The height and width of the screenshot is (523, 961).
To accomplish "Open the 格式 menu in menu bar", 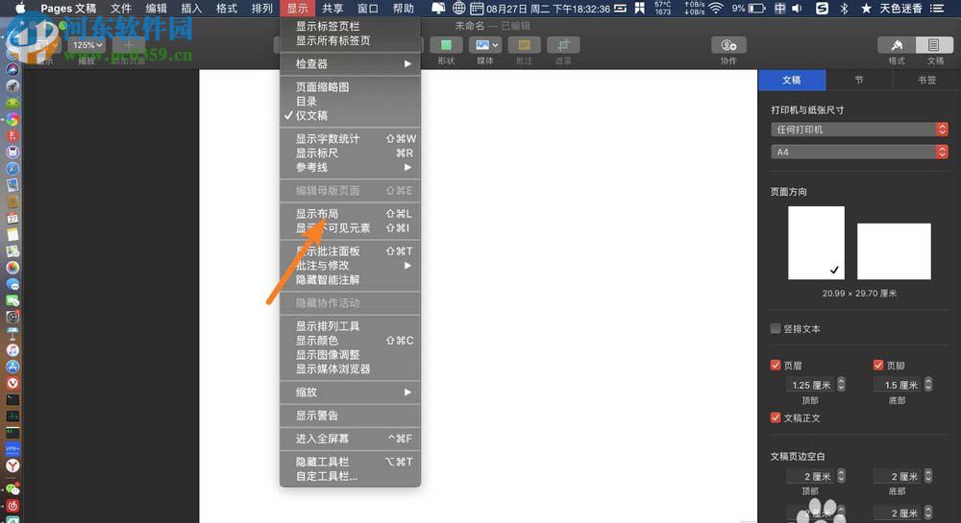I will point(227,8).
